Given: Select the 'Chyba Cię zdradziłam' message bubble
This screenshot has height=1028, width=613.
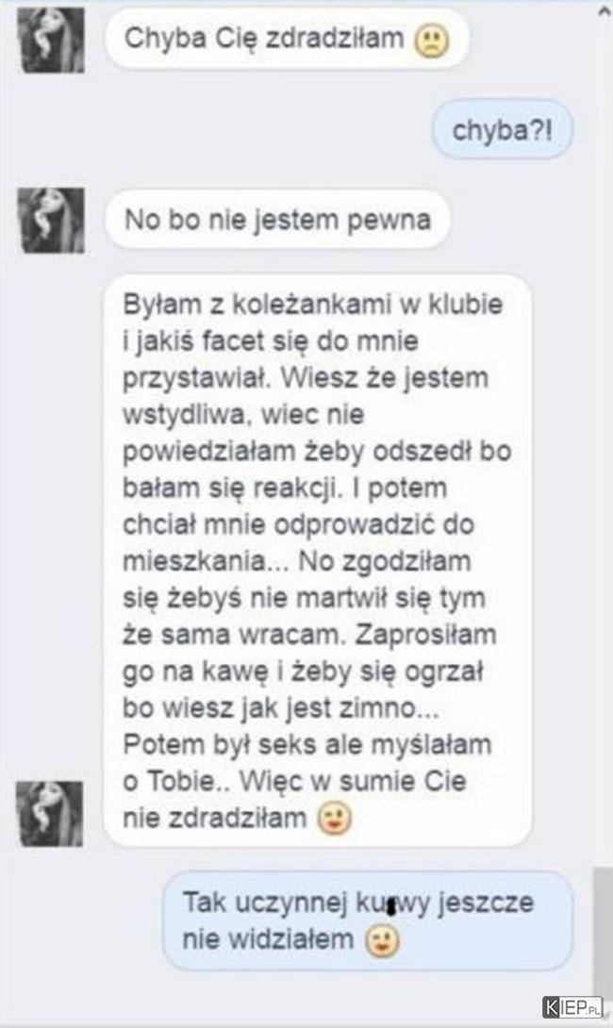Looking at the screenshot, I should click(287, 39).
